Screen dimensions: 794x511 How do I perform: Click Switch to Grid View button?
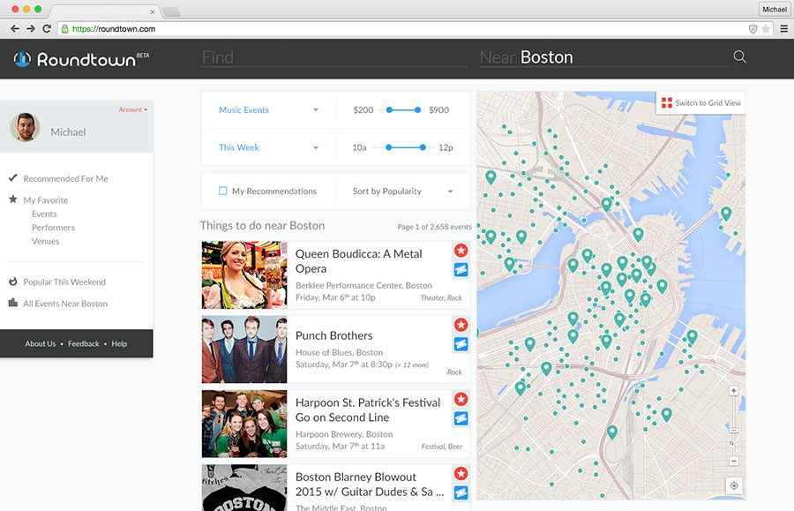(700, 102)
